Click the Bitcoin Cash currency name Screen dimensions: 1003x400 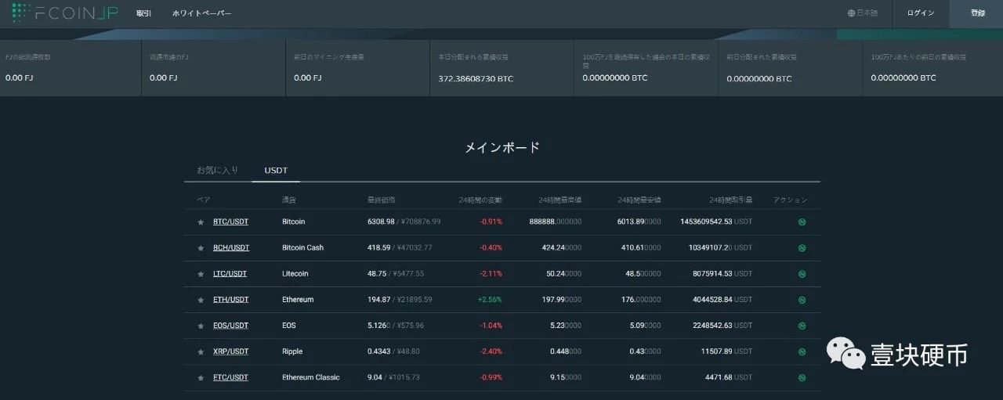[302, 247]
